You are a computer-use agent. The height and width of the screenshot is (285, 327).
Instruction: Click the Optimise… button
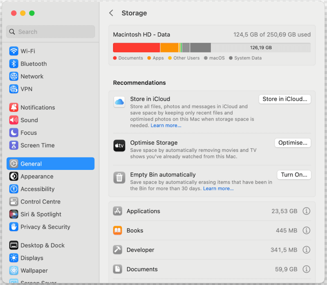293,143
